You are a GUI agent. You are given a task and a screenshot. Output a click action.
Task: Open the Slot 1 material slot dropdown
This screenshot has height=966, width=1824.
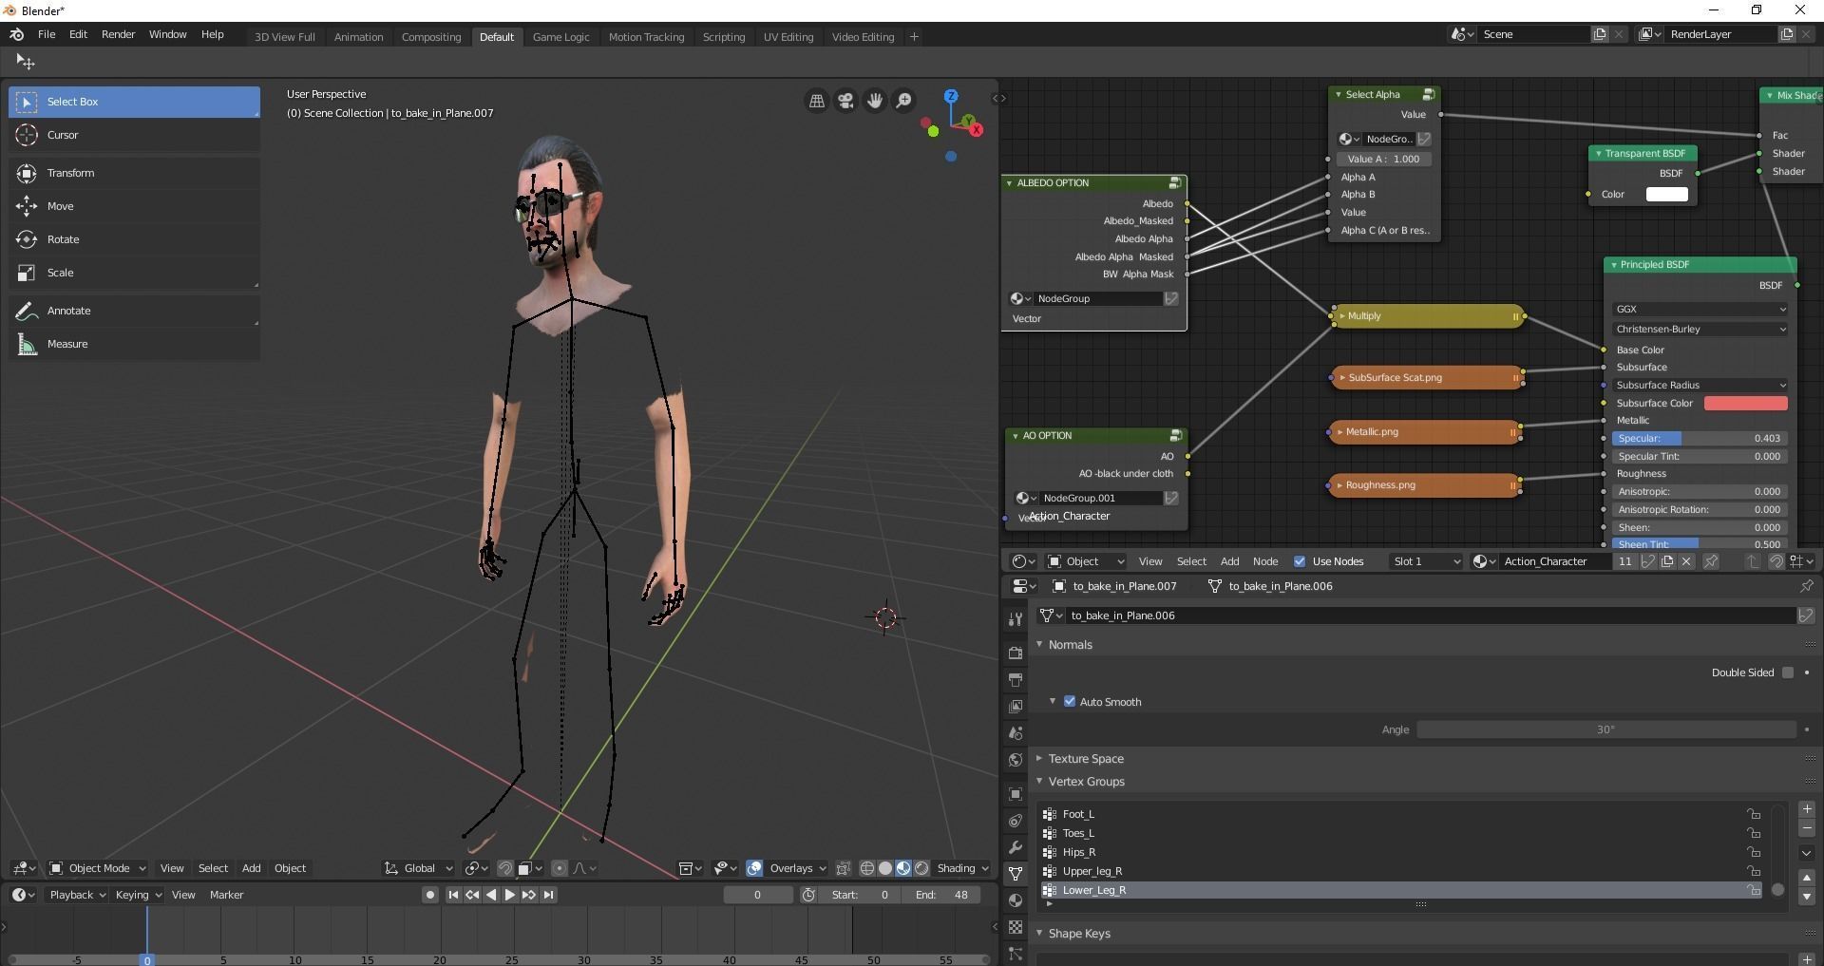coord(1426,561)
